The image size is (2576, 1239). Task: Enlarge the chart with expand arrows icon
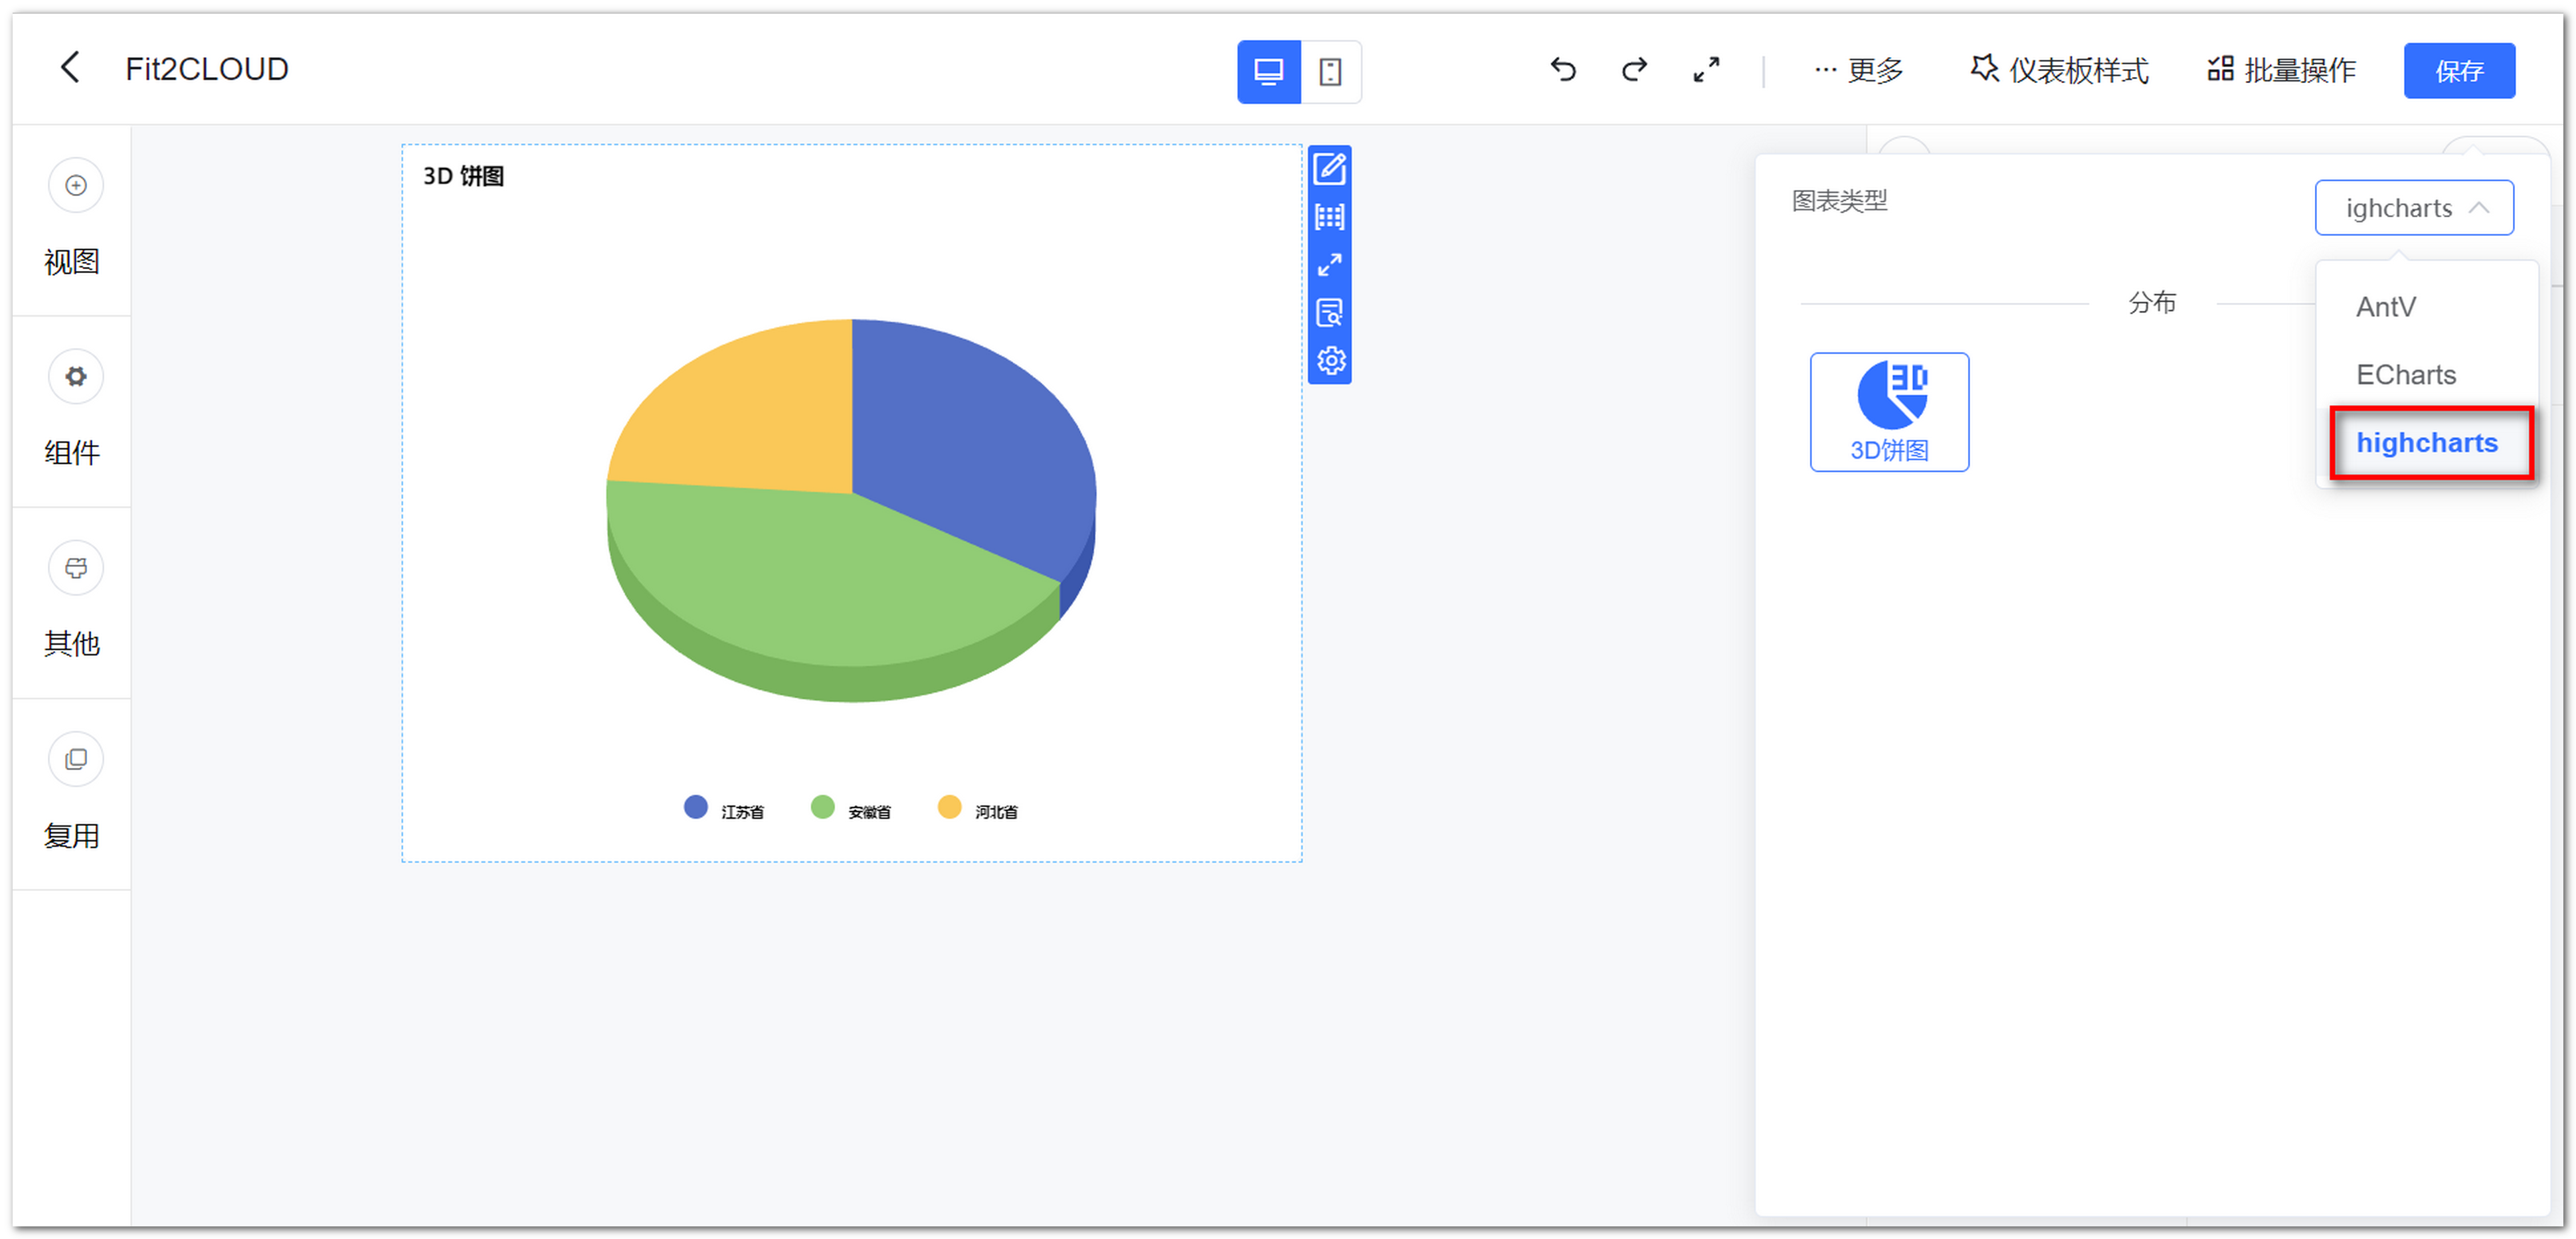1330,265
